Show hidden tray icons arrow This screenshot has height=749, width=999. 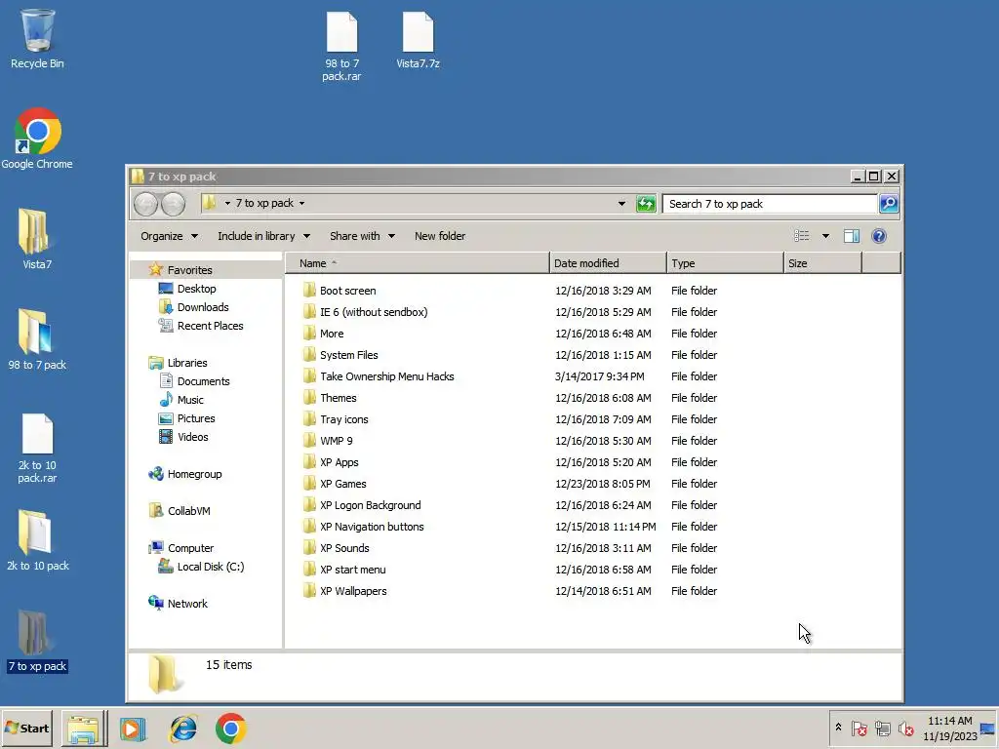pos(838,728)
